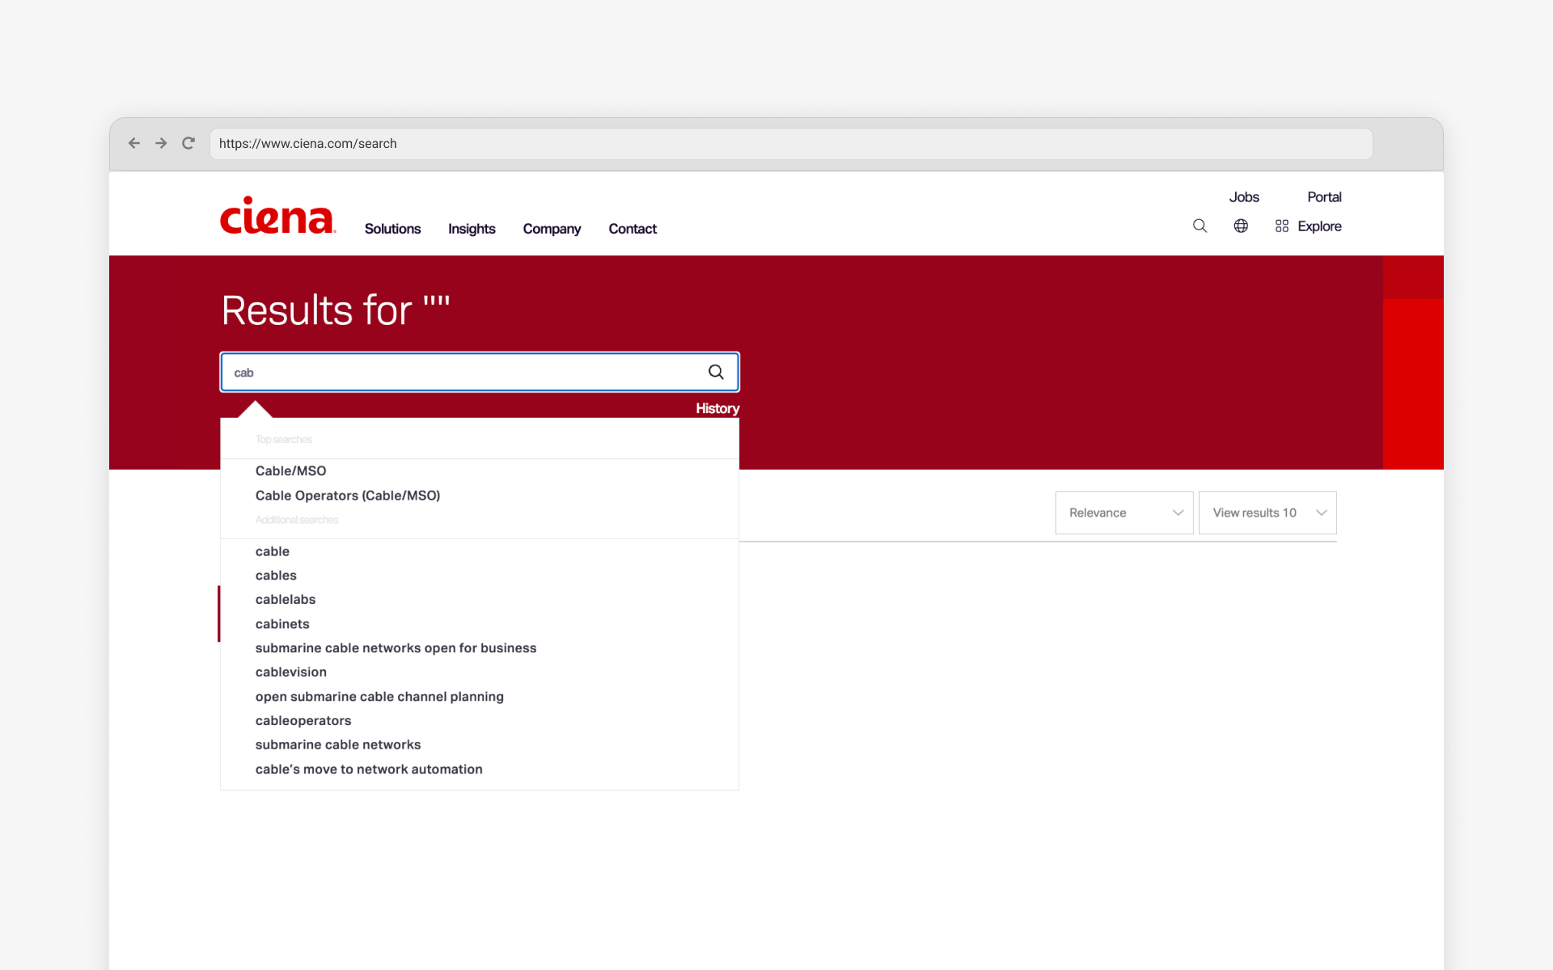
Task: Switch suggestions to History view
Action: click(717, 408)
